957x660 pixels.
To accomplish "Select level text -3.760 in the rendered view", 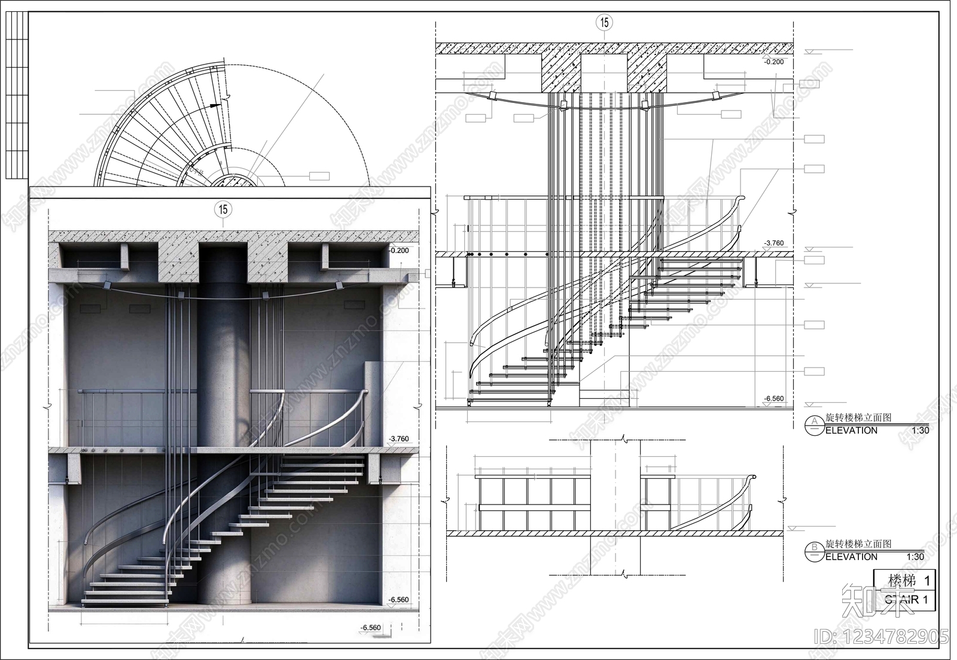I will click(x=398, y=439).
